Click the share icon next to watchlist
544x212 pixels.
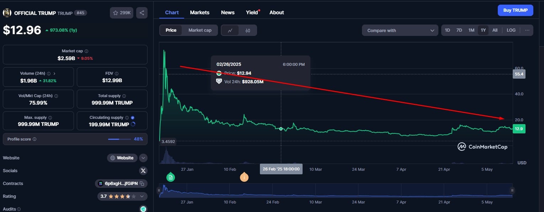pyautogui.click(x=142, y=13)
